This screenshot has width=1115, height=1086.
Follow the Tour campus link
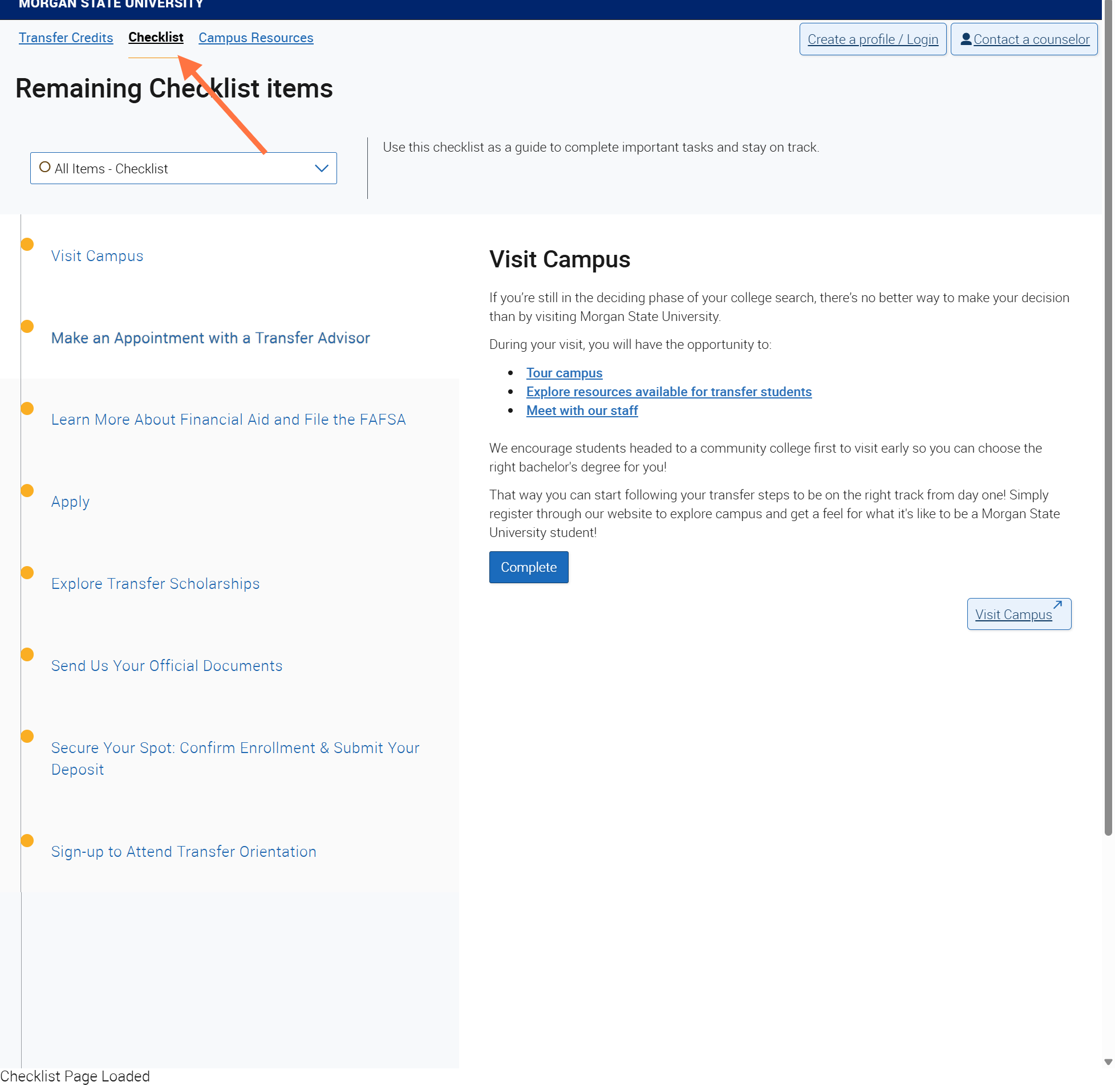click(x=565, y=373)
